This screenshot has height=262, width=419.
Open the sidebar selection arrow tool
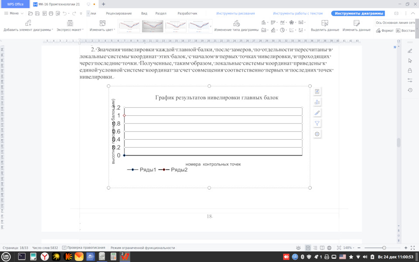click(x=410, y=61)
